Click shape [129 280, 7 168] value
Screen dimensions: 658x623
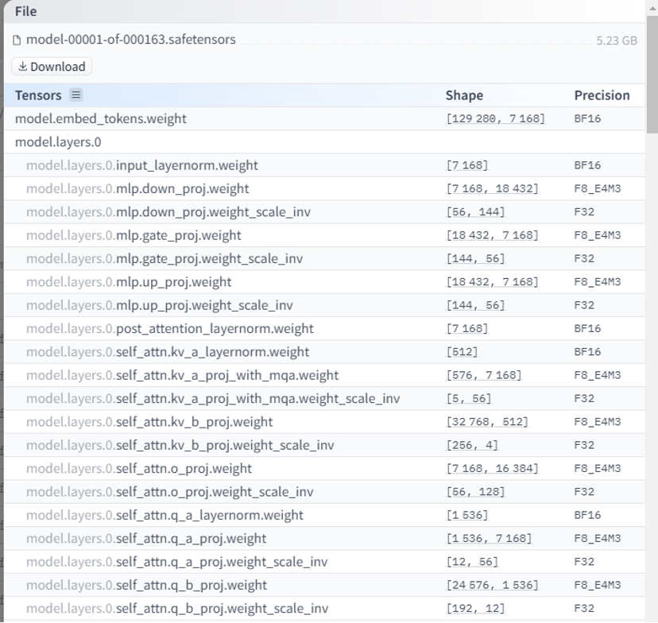(496, 118)
